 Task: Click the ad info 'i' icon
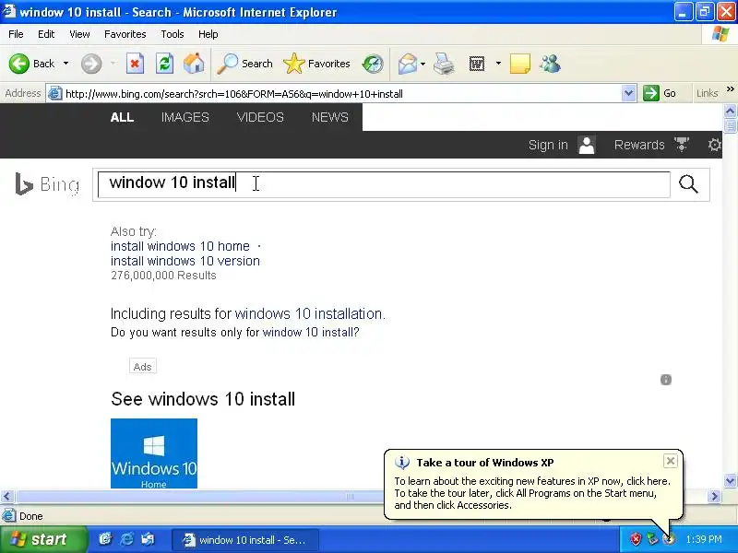pos(666,380)
